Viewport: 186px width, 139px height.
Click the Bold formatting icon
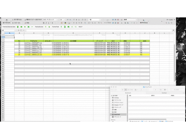pyautogui.click(x=44, y=23)
